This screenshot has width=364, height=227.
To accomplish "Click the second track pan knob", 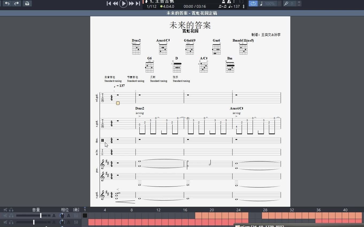I will [62, 222].
